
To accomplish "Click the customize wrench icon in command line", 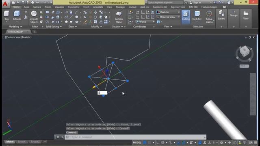I will pyautogui.click(x=62, y=137).
